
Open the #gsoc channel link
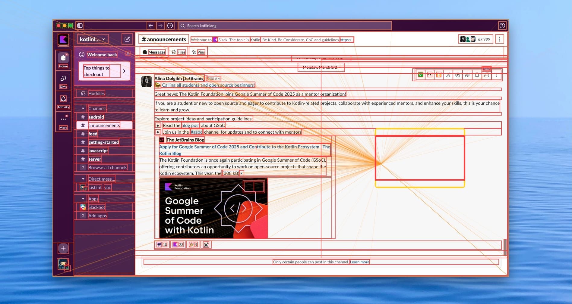196,132
